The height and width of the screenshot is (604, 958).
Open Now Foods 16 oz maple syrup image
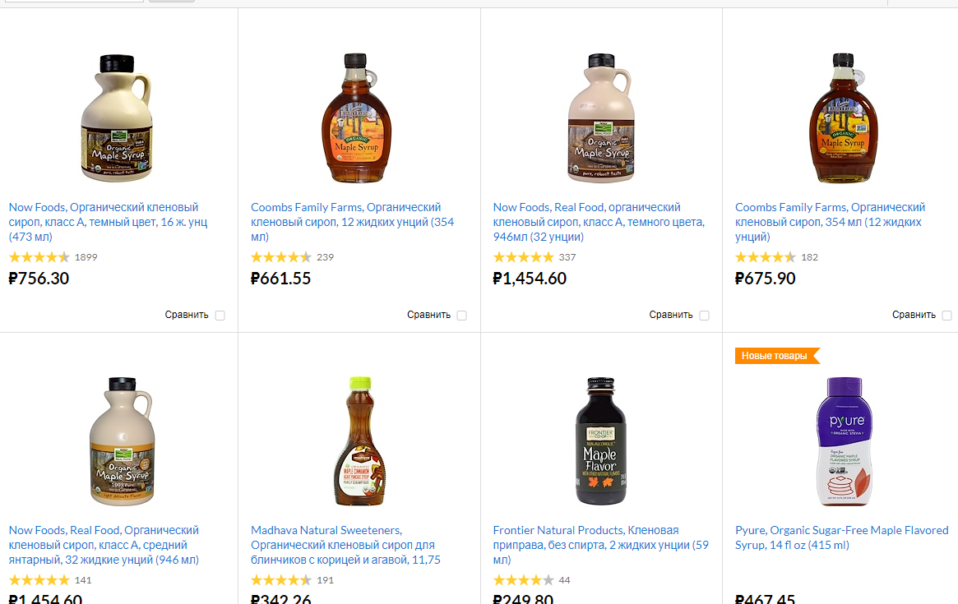[117, 118]
